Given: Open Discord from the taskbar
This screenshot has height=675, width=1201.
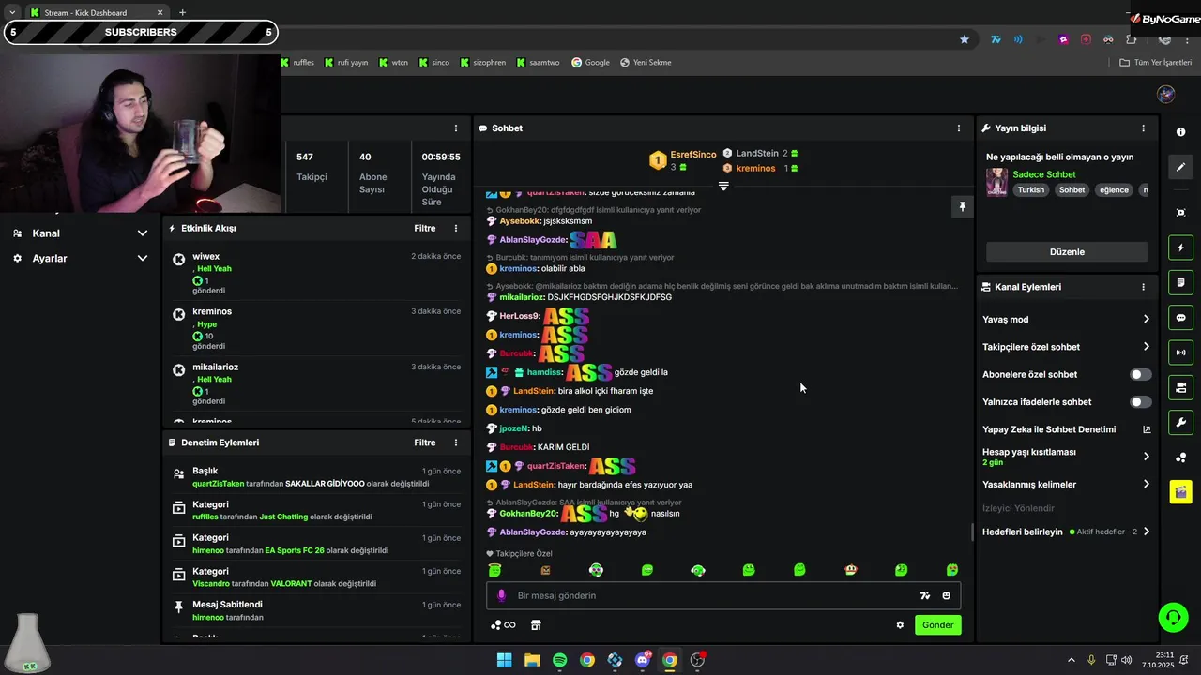Looking at the screenshot, I should [x=643, y=660].
